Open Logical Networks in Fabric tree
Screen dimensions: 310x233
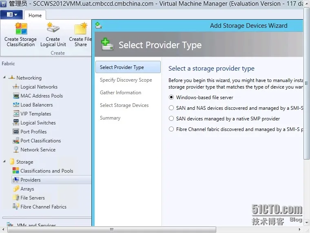pos(39,87)
